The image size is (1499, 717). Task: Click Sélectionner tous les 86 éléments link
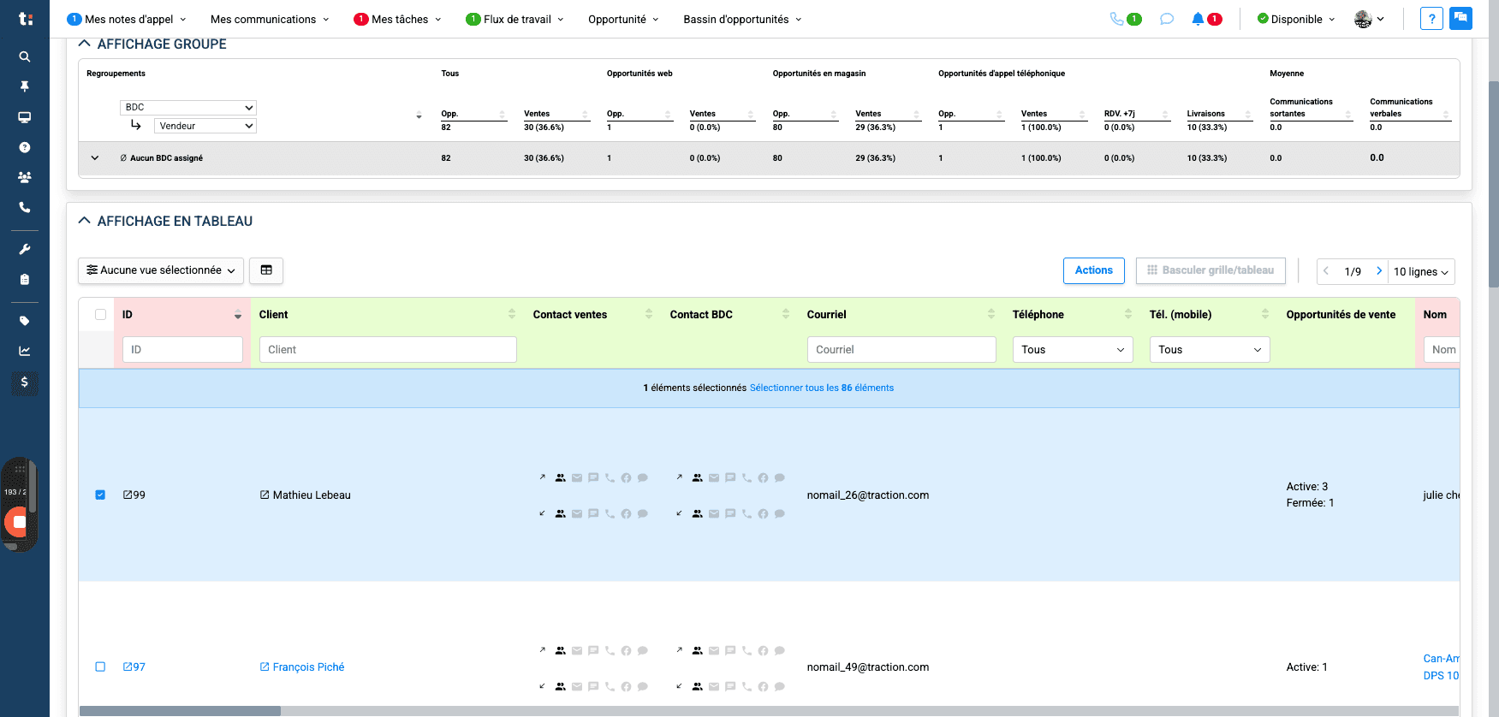tap(822, 388)
